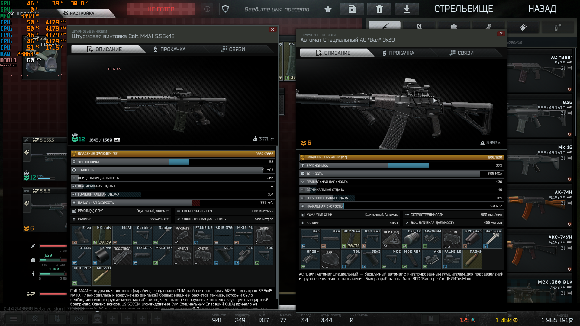Open the main menu hamburger icon
580x326 pixels.
[x=14, y=318]
